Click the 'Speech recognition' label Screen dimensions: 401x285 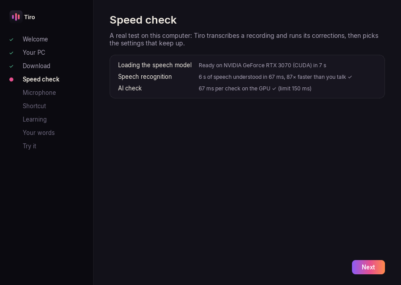[145, 77]
